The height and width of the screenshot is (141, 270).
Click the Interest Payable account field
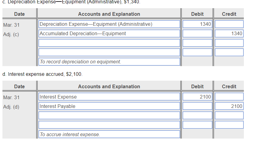click(x=109, y=106)
